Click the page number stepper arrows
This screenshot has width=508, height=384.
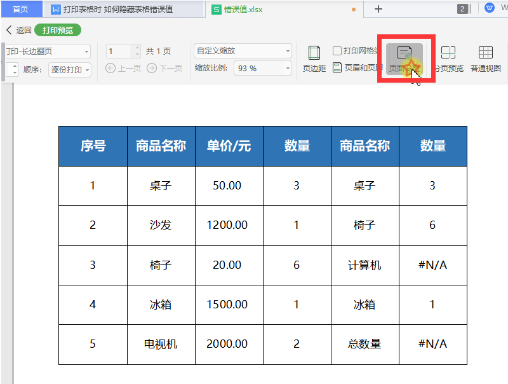pyautogui.click(x=137, y=51)
